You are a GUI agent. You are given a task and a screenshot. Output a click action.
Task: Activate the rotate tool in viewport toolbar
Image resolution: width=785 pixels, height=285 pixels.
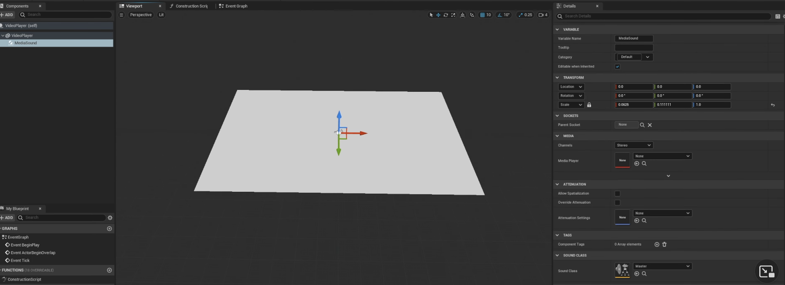[446, 15]
